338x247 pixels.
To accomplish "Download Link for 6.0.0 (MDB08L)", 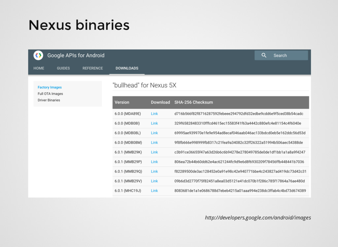I will click(154, 133).
